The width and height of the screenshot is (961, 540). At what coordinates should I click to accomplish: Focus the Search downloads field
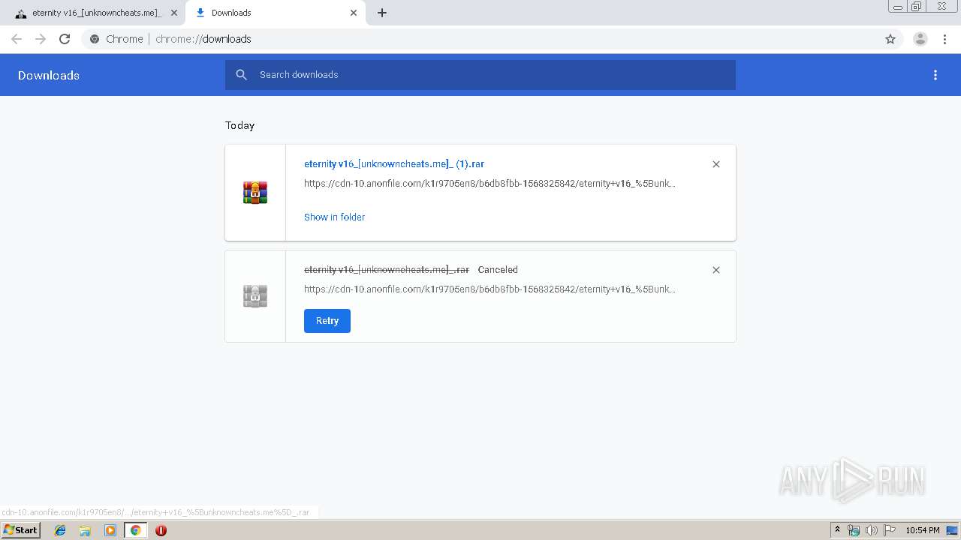pos(480,75)
